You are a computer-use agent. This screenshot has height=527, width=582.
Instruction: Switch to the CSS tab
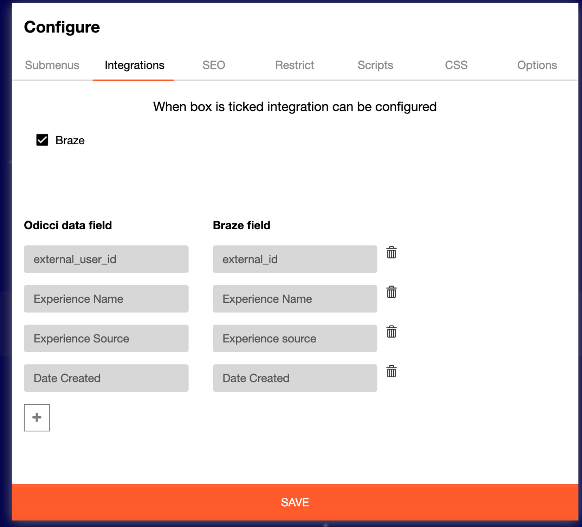click(456, 65)
